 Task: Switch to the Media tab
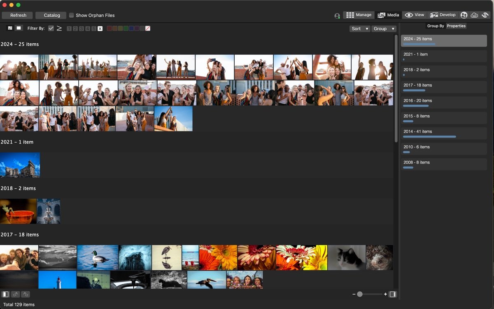[x=388, y=15]
